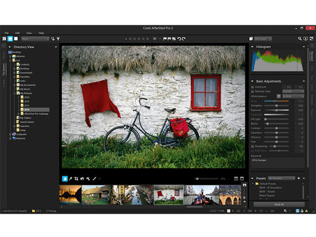The height and width of the screenshot is (237, 316).
Task: Select the Pan hand tool
Action: 65,179
